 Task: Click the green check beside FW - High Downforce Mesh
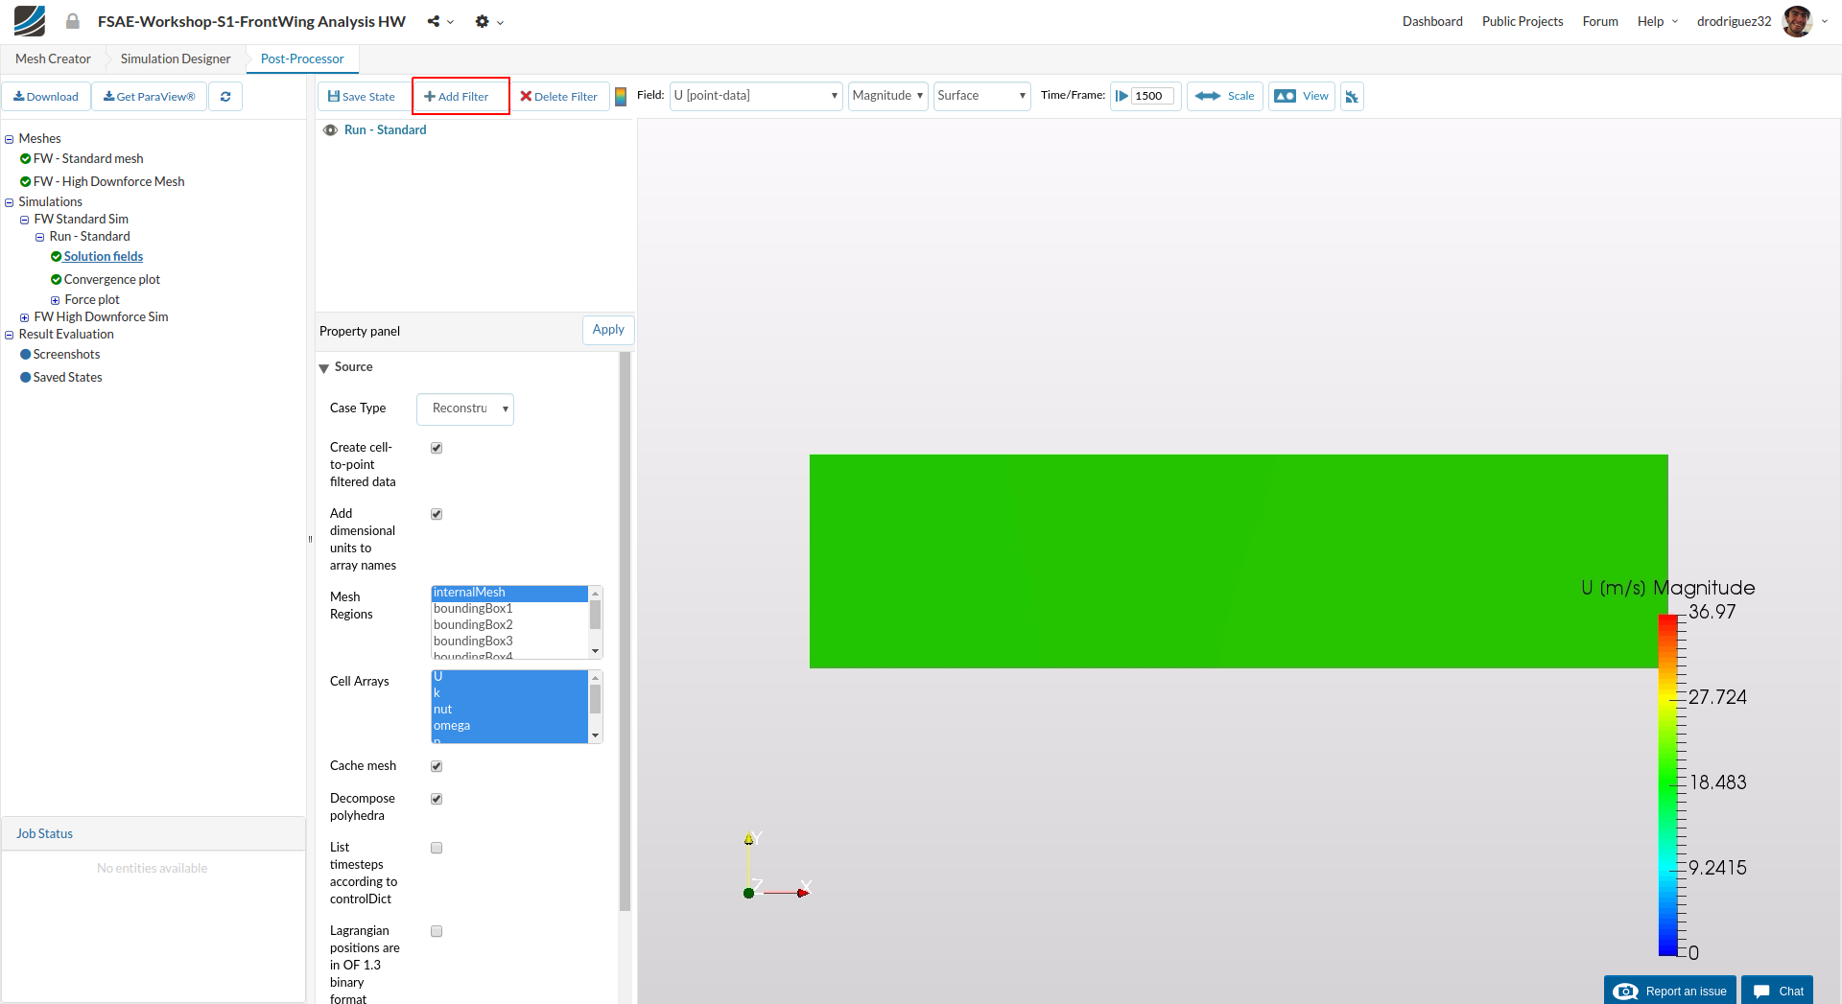point(26,182)
